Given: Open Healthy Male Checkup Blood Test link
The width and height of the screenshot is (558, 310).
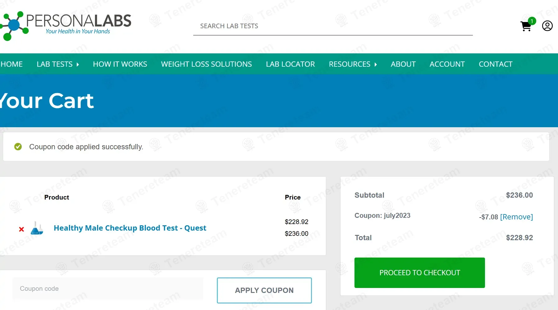Looking at the screenshot, I should 130,228.
